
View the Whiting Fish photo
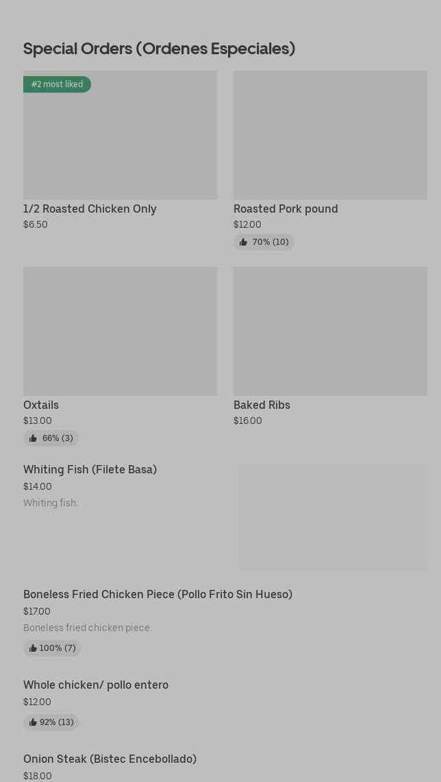333,517
